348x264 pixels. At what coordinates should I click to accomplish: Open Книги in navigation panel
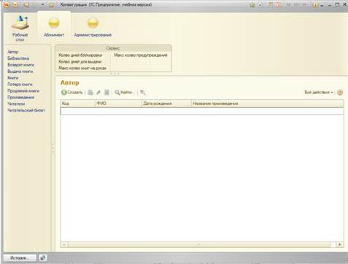13,78
